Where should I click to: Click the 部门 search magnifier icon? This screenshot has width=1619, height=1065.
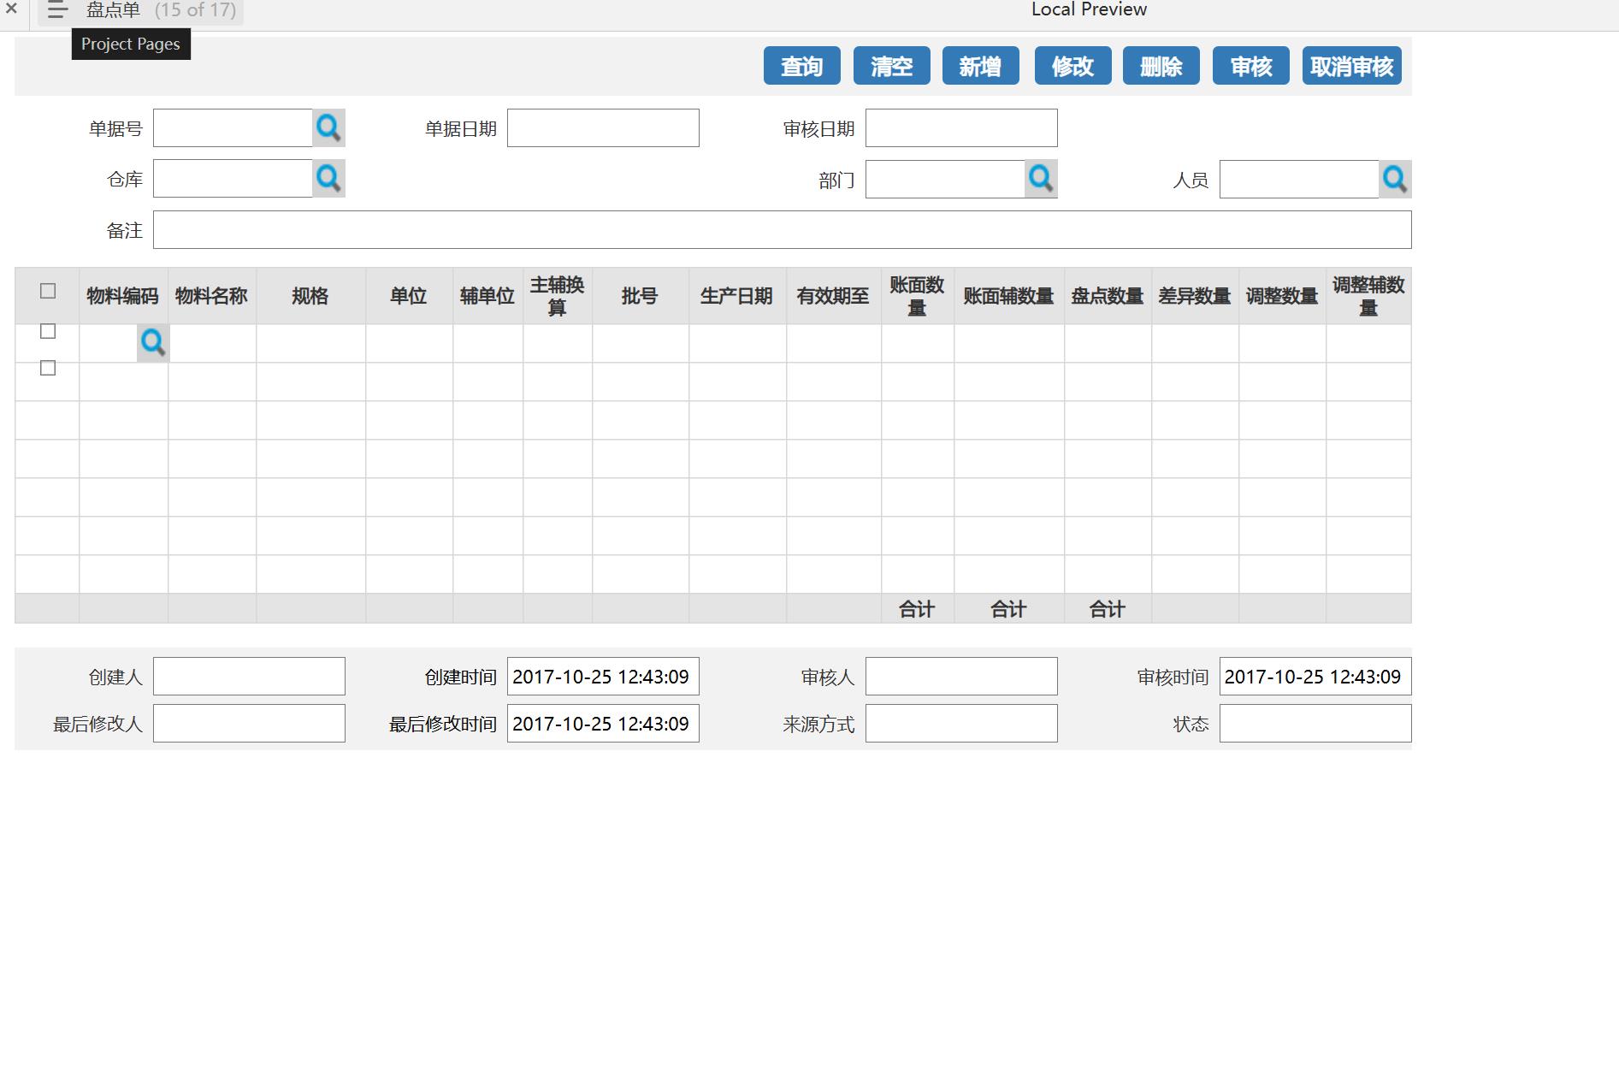click(1041, 179)
